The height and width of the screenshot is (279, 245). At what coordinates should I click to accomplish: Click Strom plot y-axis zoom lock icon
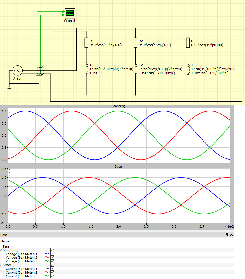click(x=10, y=171)
